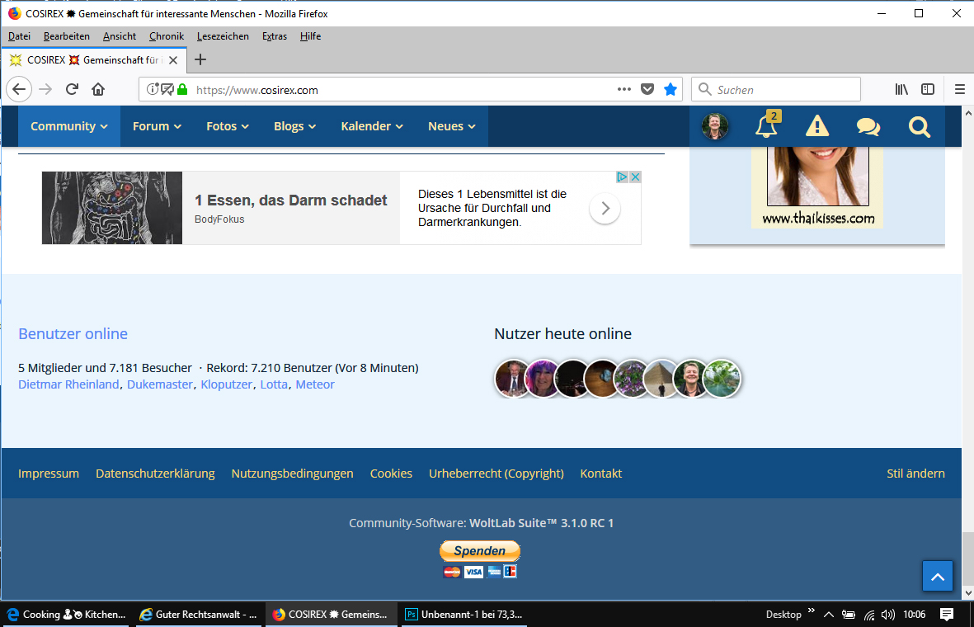Expand the Community dropdown menu

point(69,126)
